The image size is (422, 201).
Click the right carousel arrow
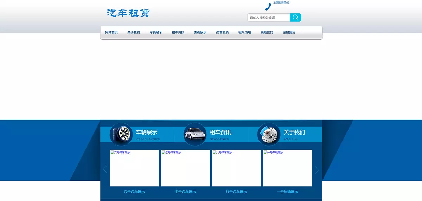coord(317,170)
